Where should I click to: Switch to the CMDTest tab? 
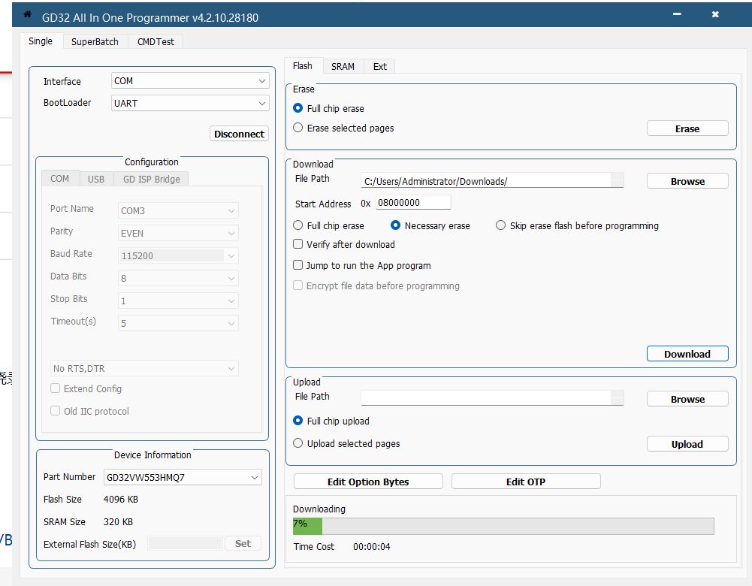(x=156, y=42)
